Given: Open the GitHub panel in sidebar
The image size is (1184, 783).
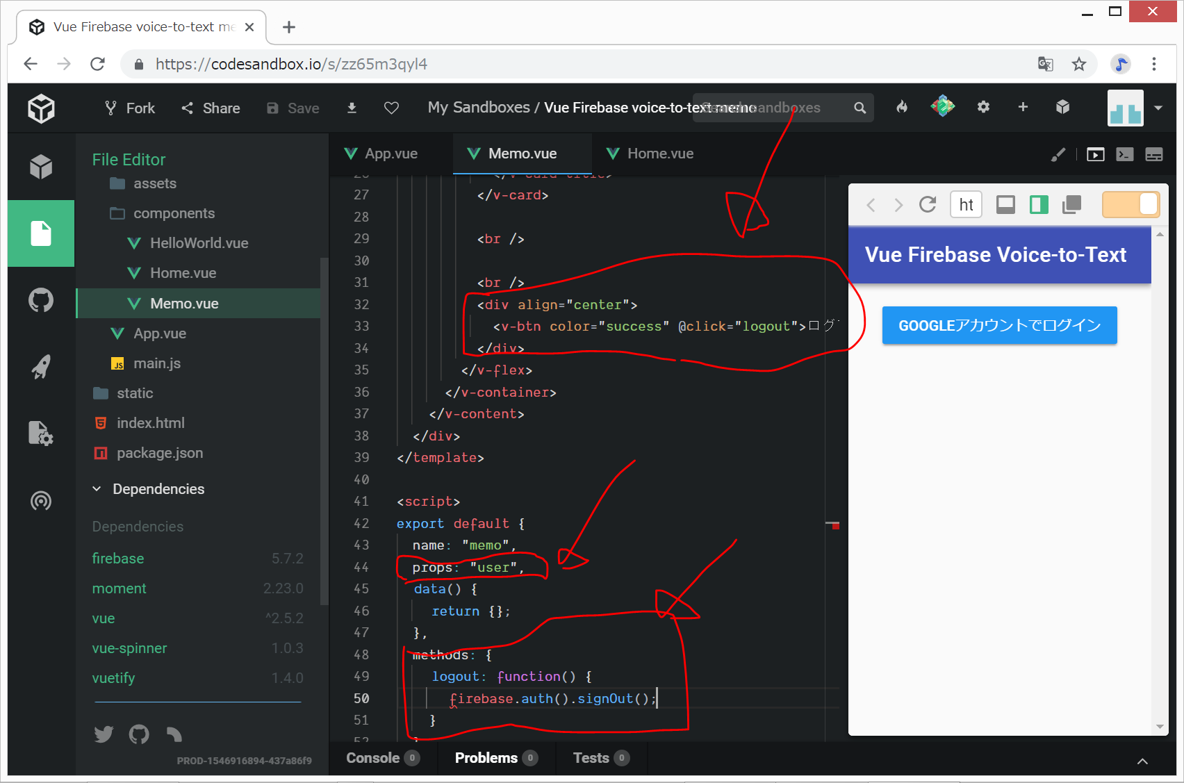Looking at the screenshot, I should click(x=41, y=300).
